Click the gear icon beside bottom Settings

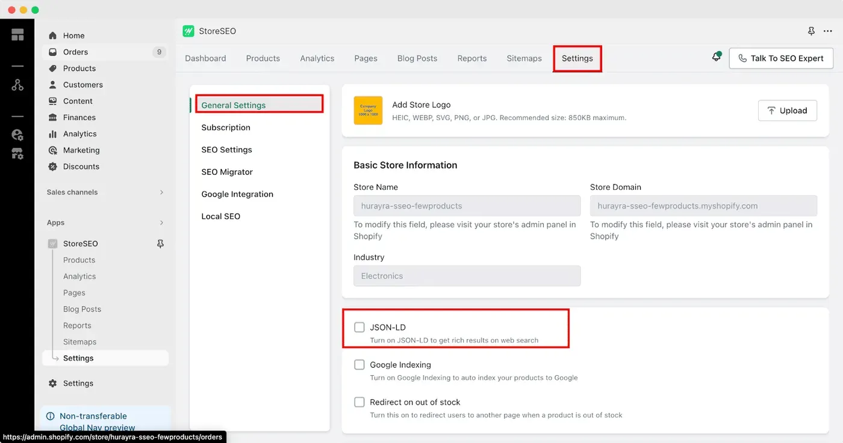(53, 383)
